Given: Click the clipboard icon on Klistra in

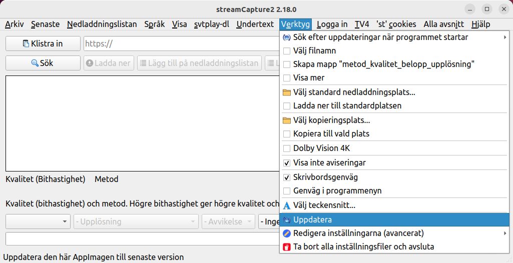Looking at the screenshot, I should 26,43.
